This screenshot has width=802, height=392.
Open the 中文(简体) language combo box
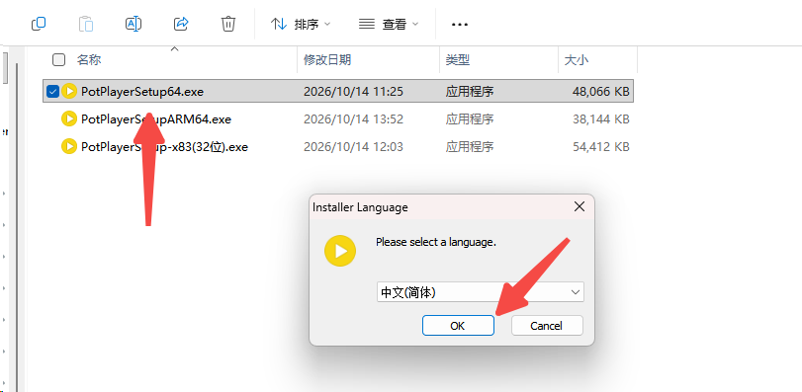click(x=481, y=292)
